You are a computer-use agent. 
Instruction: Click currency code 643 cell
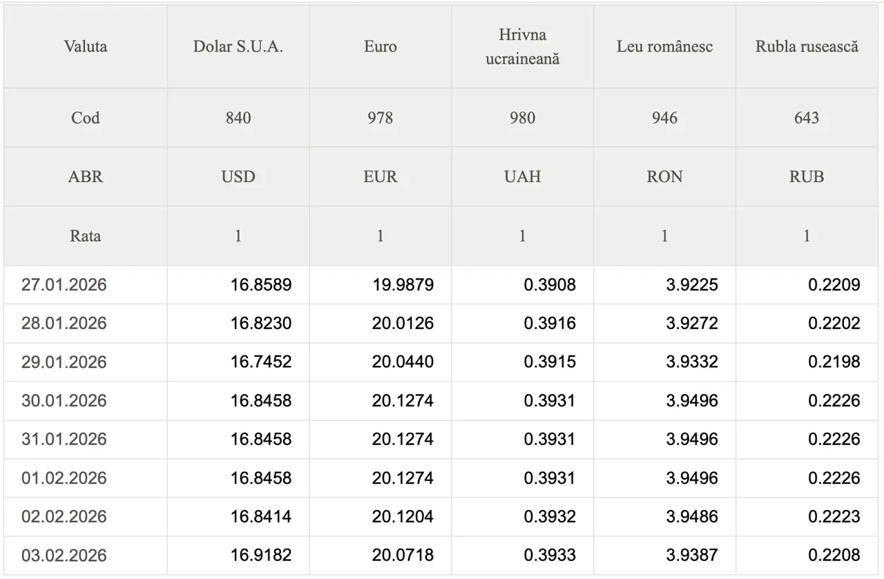click(807, 118)
